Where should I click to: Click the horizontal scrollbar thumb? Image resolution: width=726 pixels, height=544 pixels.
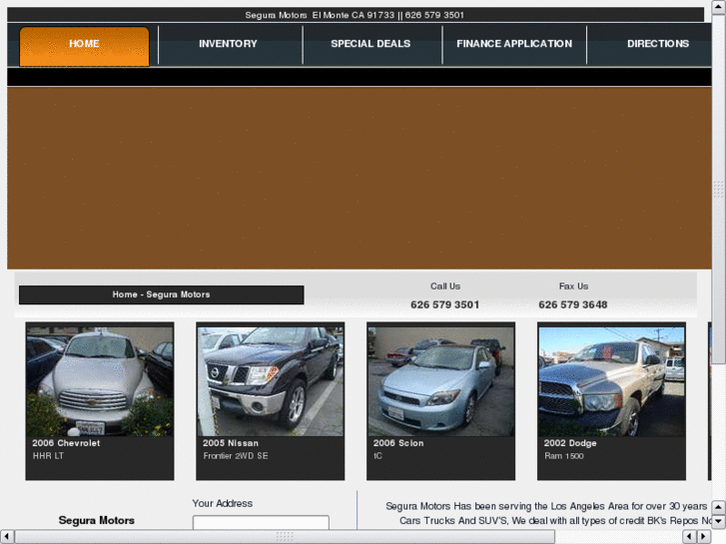pyautogui.click(x=285, y=536)
